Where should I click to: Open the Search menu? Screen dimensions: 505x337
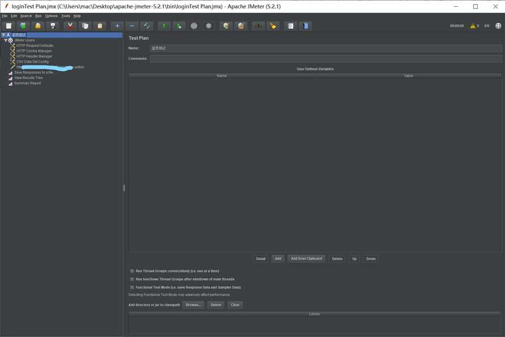tap(26, 16)
